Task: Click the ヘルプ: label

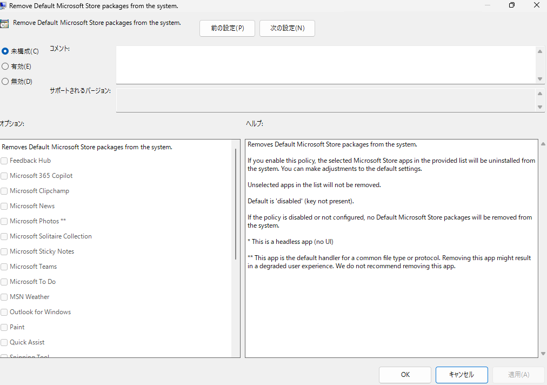Action: pyautogui.click(x=255, y=124)
